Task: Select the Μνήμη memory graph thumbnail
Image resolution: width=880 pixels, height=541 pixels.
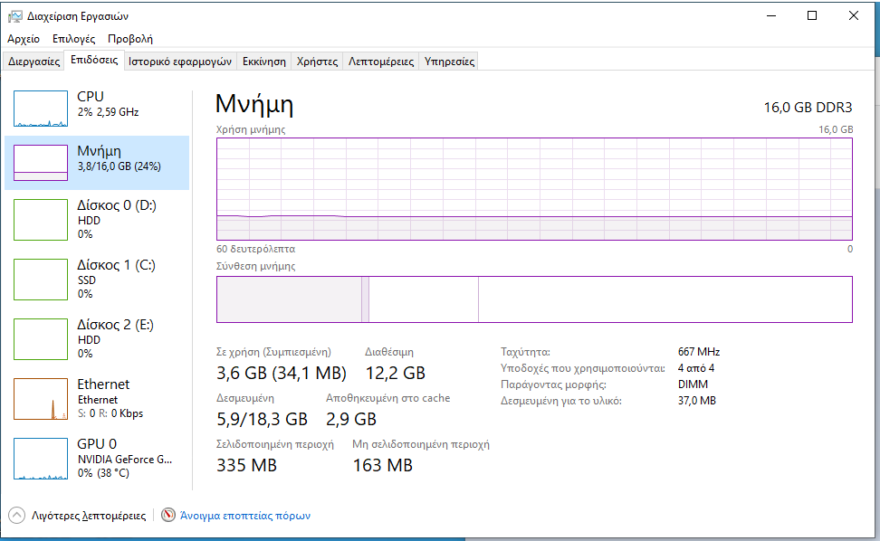Action: click(x=41, y=162)
